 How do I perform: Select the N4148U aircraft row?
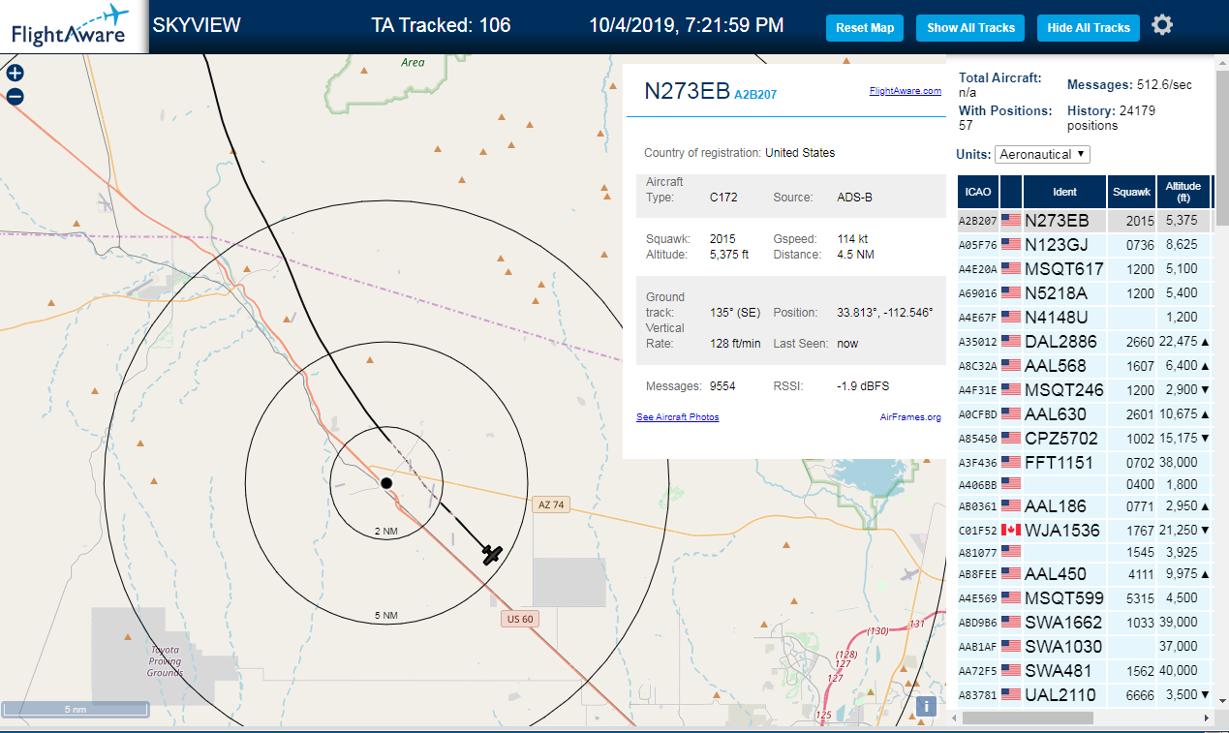[x=1084, y=317]
